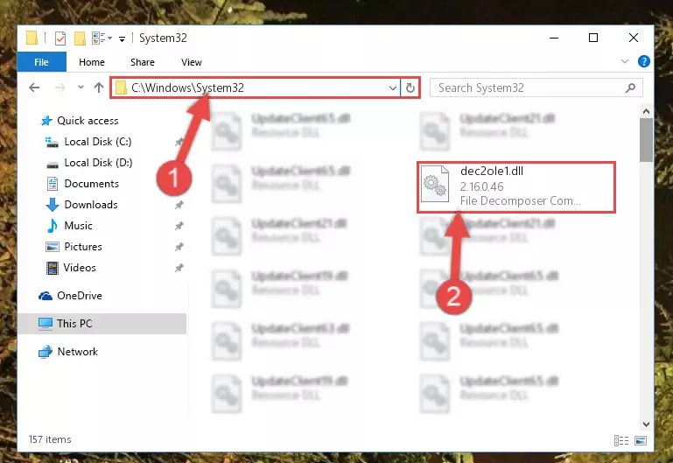Select Network in navigation pane

(x=77, y=352)
